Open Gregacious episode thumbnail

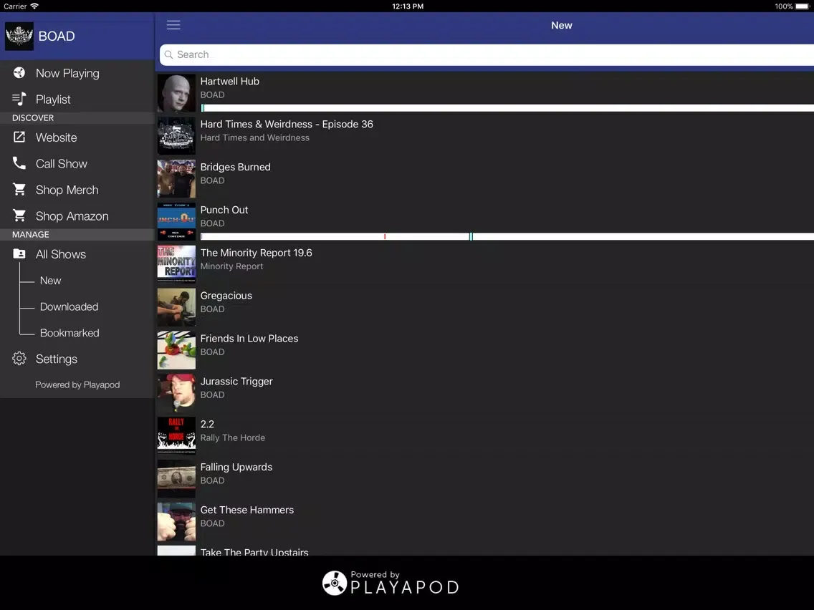coord(176,308)
